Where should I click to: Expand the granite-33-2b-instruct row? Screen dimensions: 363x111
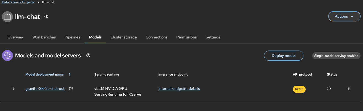click(x=14, y=88)
